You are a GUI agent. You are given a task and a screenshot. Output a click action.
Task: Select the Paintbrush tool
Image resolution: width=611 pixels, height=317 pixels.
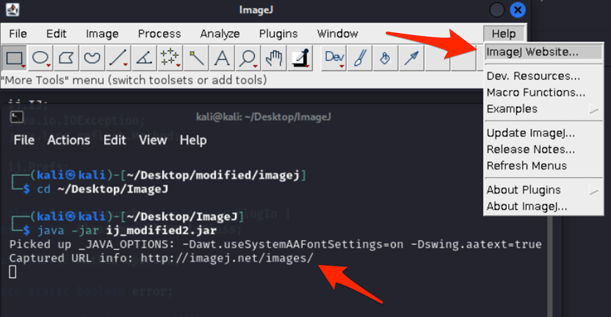[x=360, y=58]
